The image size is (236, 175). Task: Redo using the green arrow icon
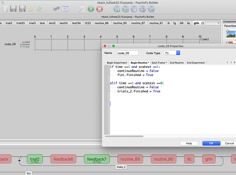(39, 9)
